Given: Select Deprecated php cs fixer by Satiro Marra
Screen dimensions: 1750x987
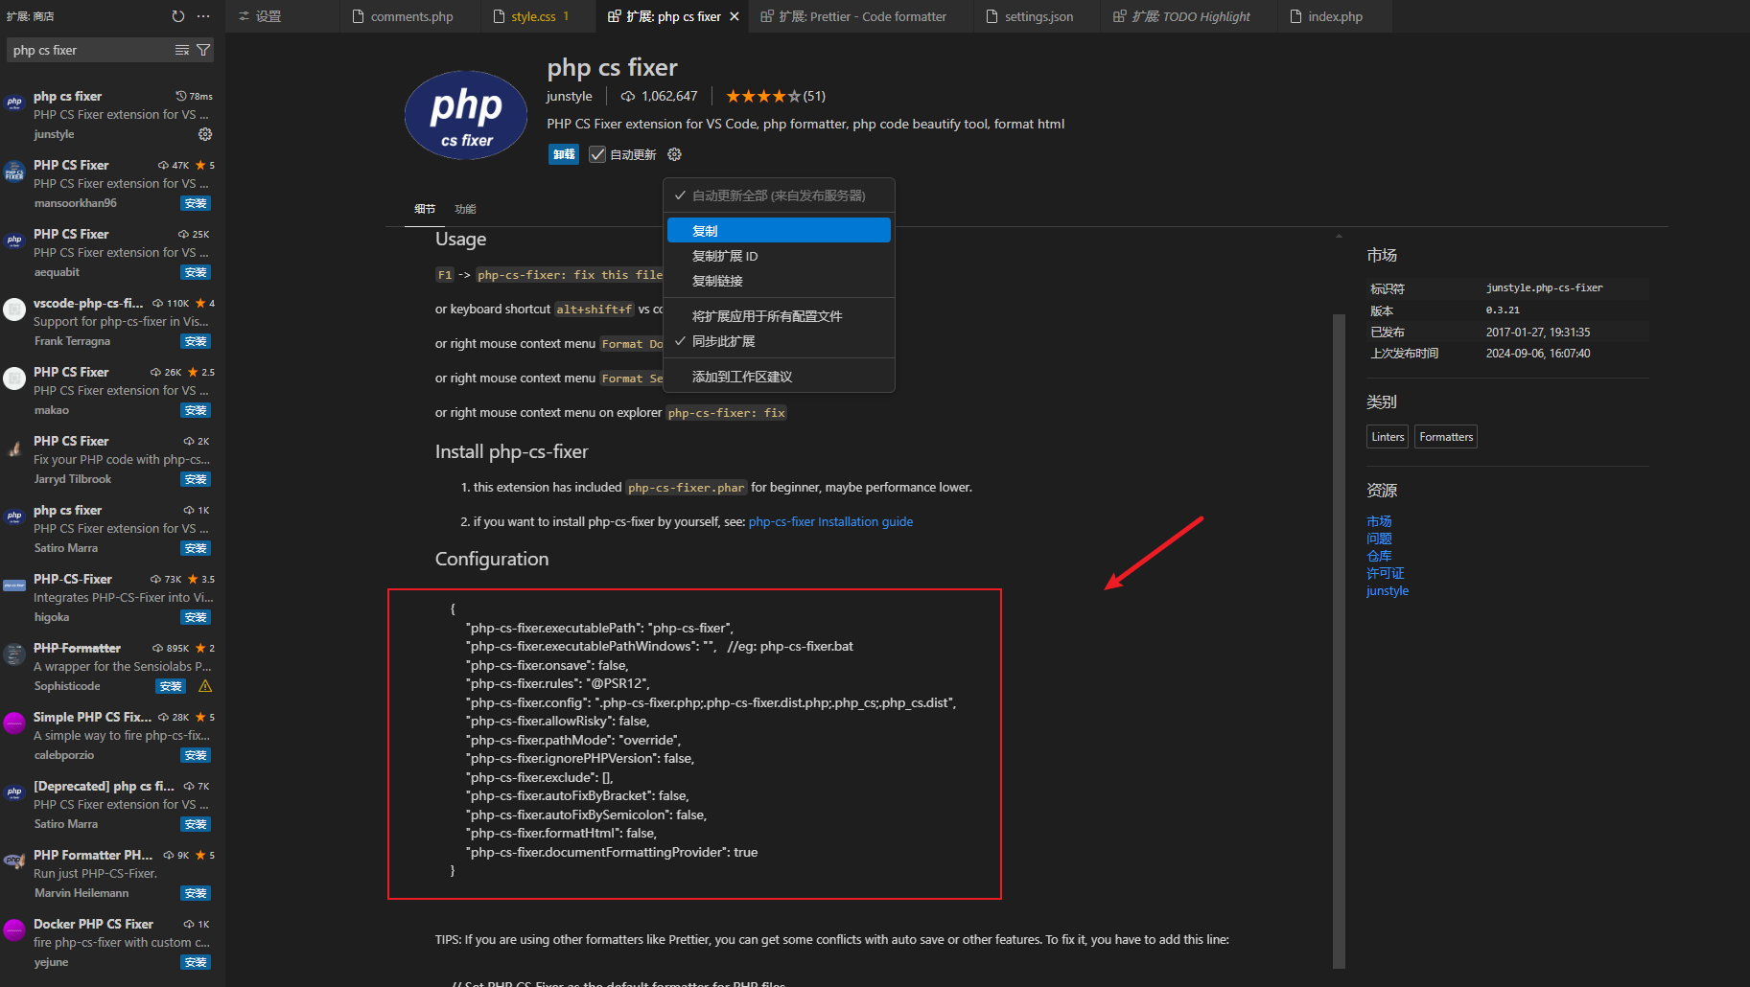Looking at the screenshot, I should pyautogui.click(x=113, y=805).
